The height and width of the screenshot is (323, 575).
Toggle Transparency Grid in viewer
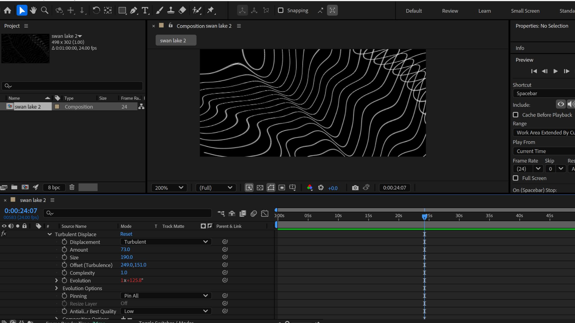(260, 188)
